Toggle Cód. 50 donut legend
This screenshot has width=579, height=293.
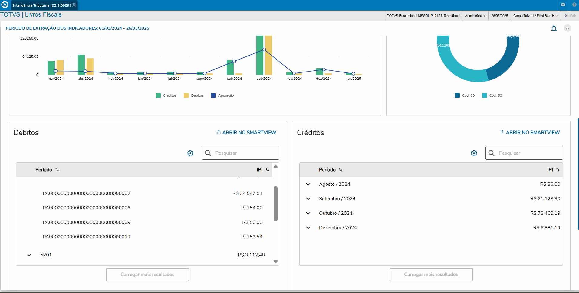point(485,95)
